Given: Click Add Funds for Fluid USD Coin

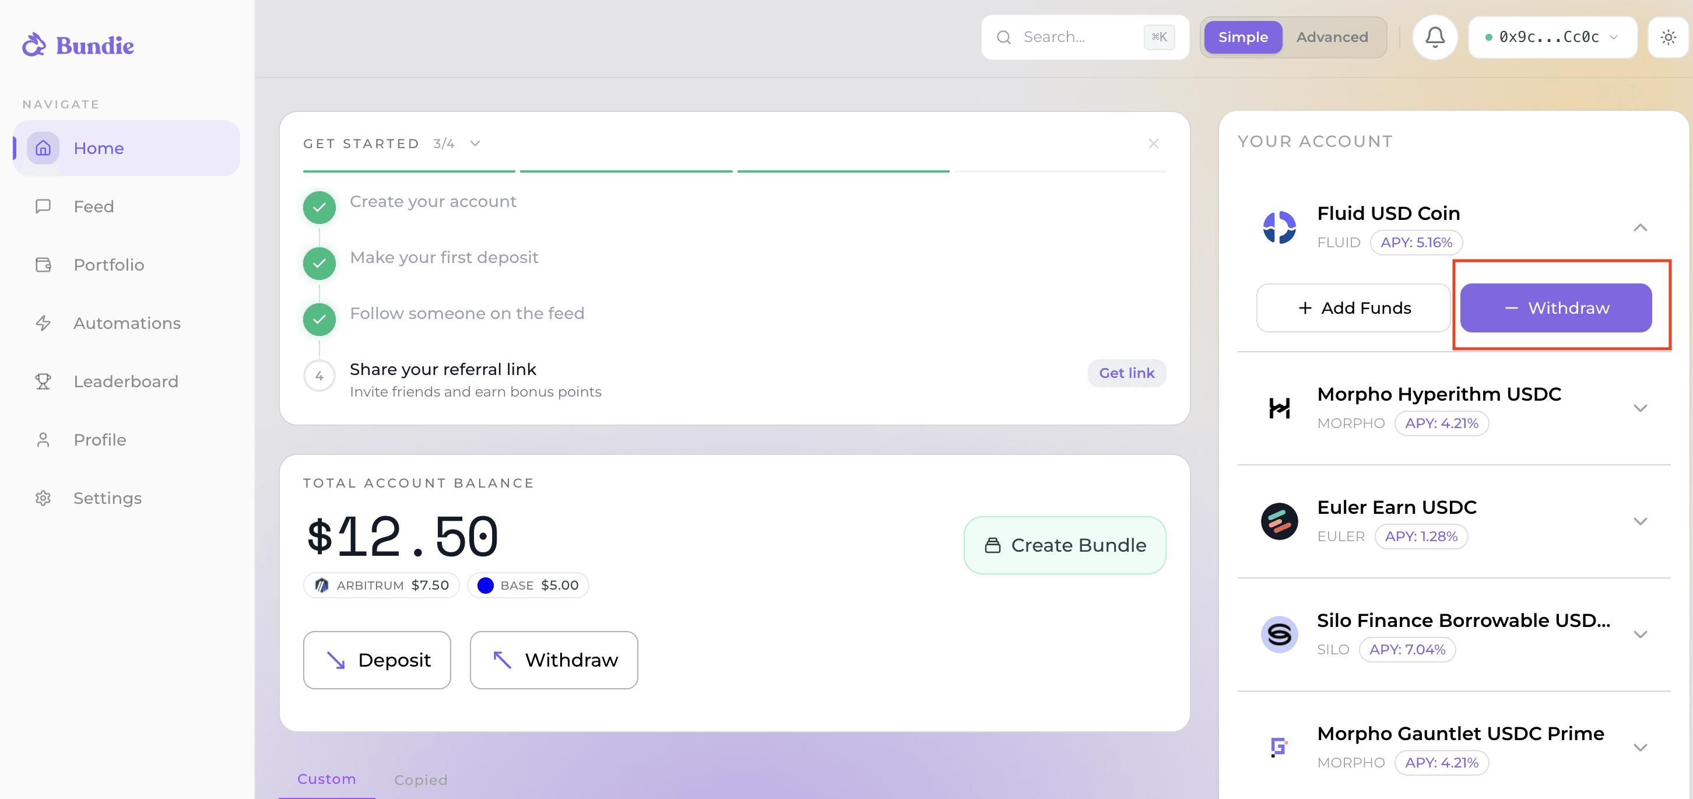Looking at the screenshot, I should point(1354,308).
